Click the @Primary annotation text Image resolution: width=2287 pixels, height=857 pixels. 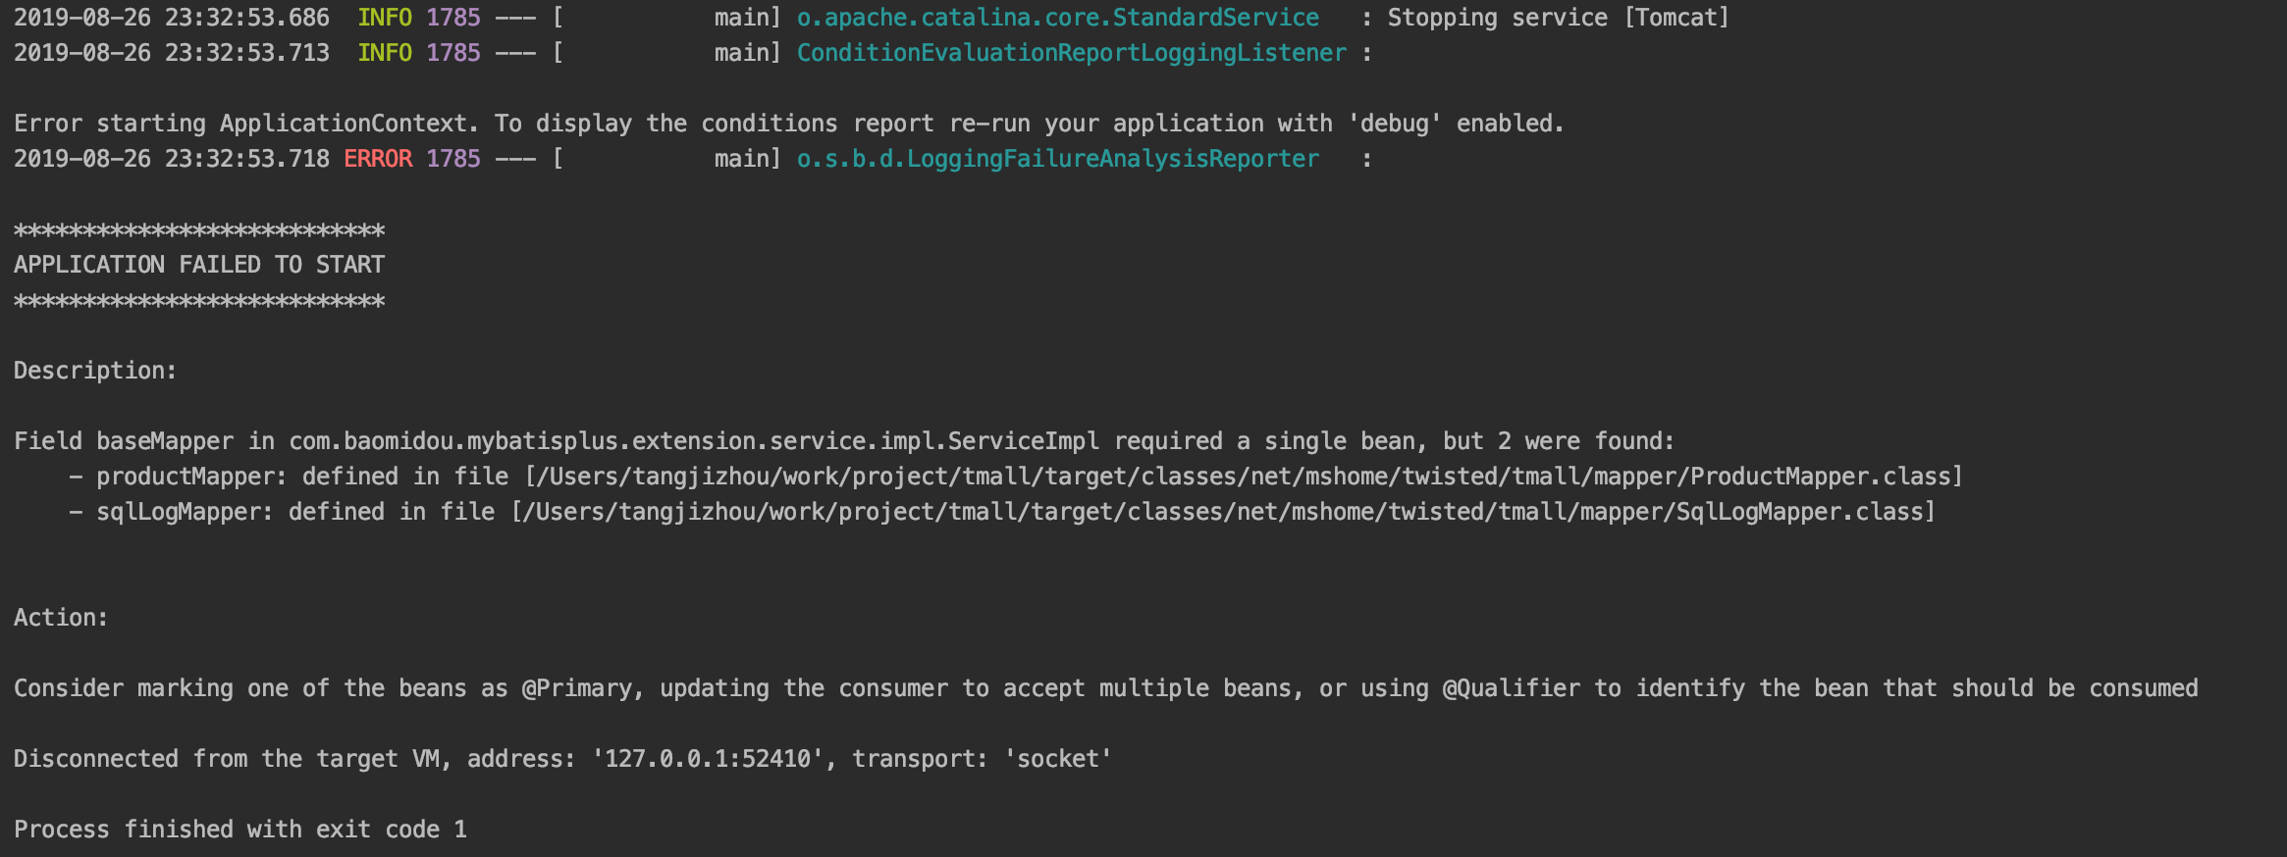tap(578, 688)
